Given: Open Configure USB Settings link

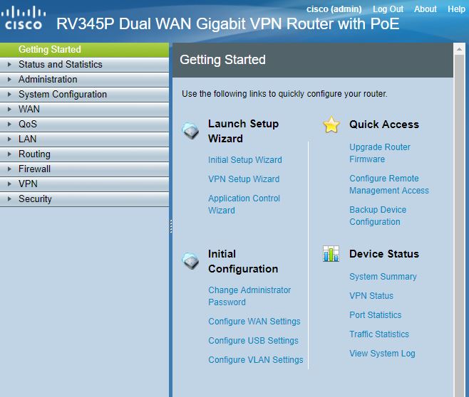Looking at the screenshot, I should click(253, 341).
